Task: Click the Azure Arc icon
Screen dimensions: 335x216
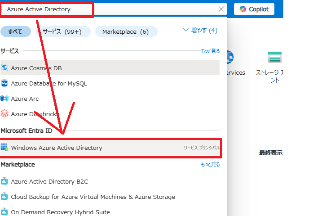Action: (x=5, y=99)
